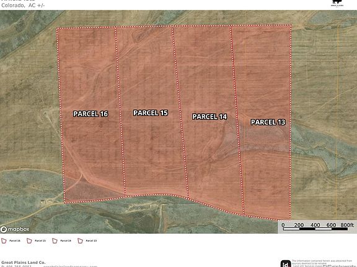
Task: Click the Parcel 16 legend shape icon
Action: click(4, 240)
